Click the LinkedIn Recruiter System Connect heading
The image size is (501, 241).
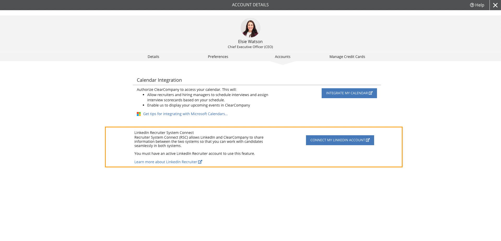[x=164, y=133]
